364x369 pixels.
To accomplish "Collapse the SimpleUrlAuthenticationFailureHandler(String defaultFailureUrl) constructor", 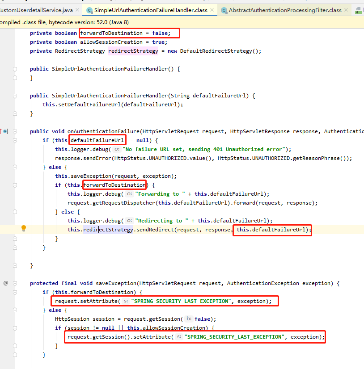I will [15, 96].
